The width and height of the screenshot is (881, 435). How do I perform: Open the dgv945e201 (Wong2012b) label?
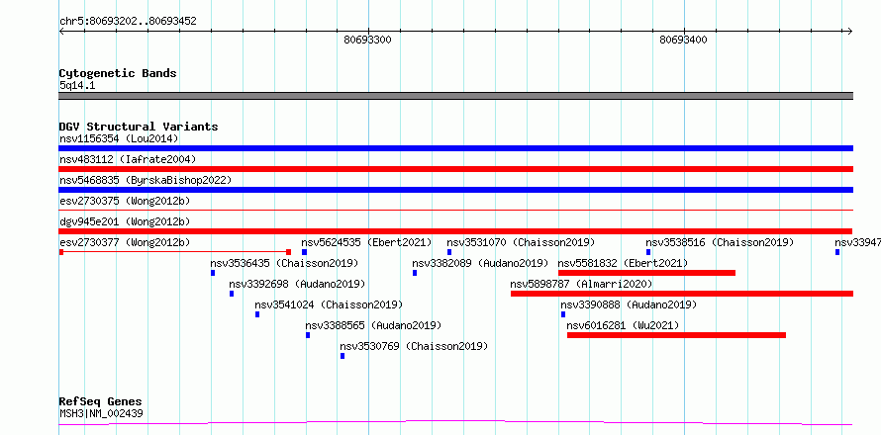tap(125, 221)
